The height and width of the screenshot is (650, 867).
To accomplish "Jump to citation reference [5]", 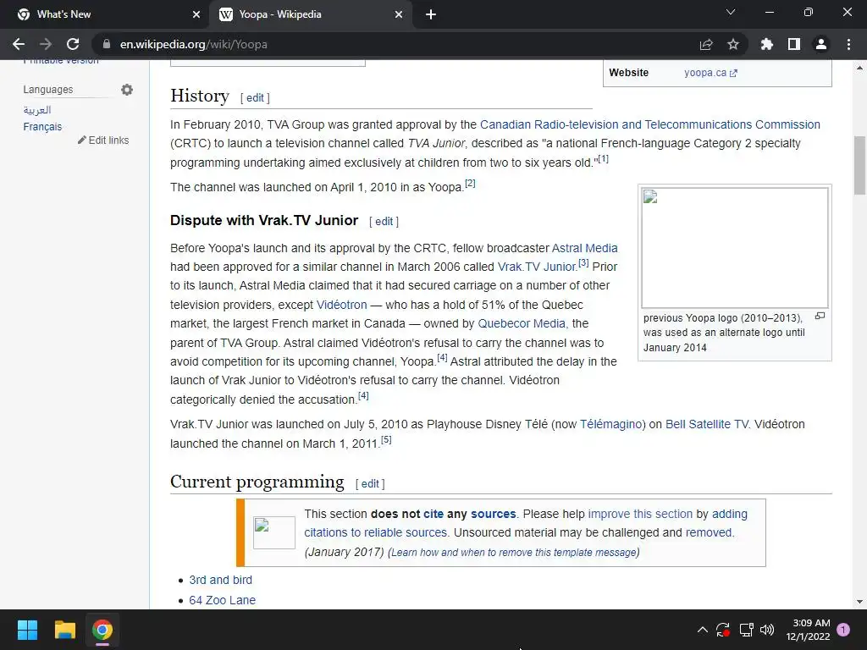I will [386, 439].
